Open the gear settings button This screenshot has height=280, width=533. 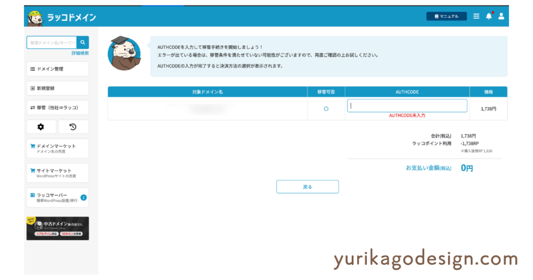(x=41, y=127)
